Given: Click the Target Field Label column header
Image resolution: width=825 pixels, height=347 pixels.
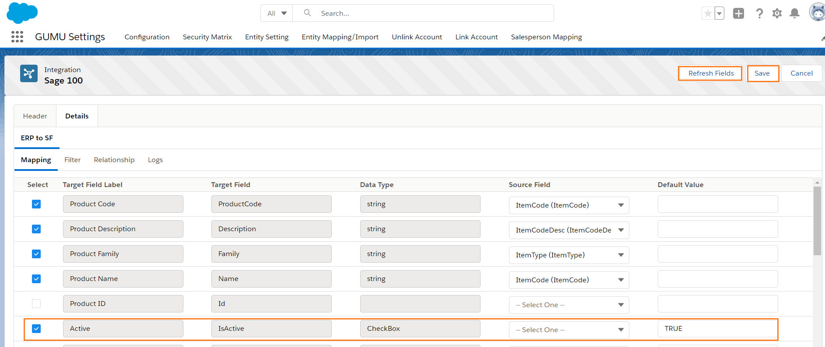Looking at the screenshot, I should 92,185.
